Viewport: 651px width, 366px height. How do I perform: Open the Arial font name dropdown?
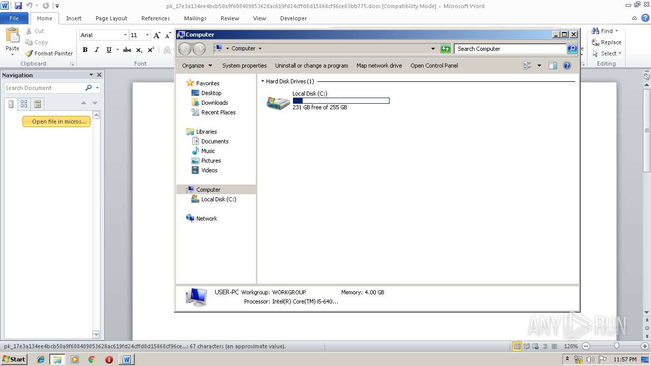pyautogui.click(x=125, y=35)
